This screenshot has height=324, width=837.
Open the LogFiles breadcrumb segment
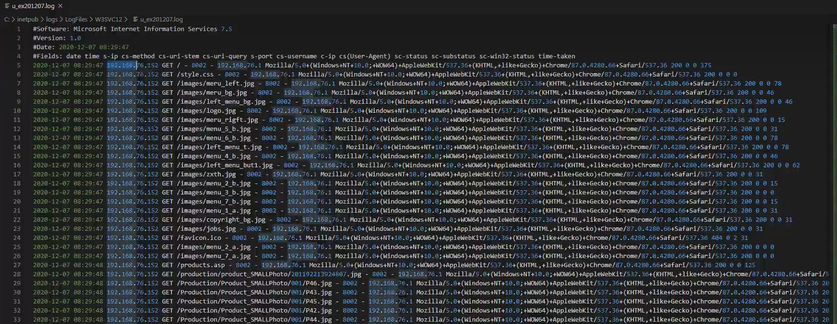[x=76, y=20]
